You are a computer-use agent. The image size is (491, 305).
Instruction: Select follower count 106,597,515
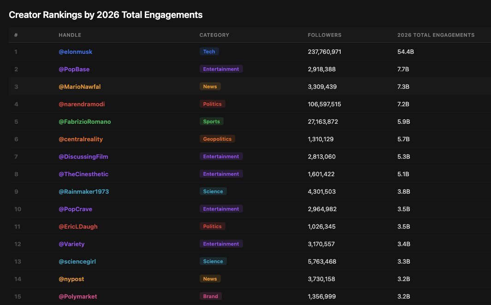pos(325,104)
